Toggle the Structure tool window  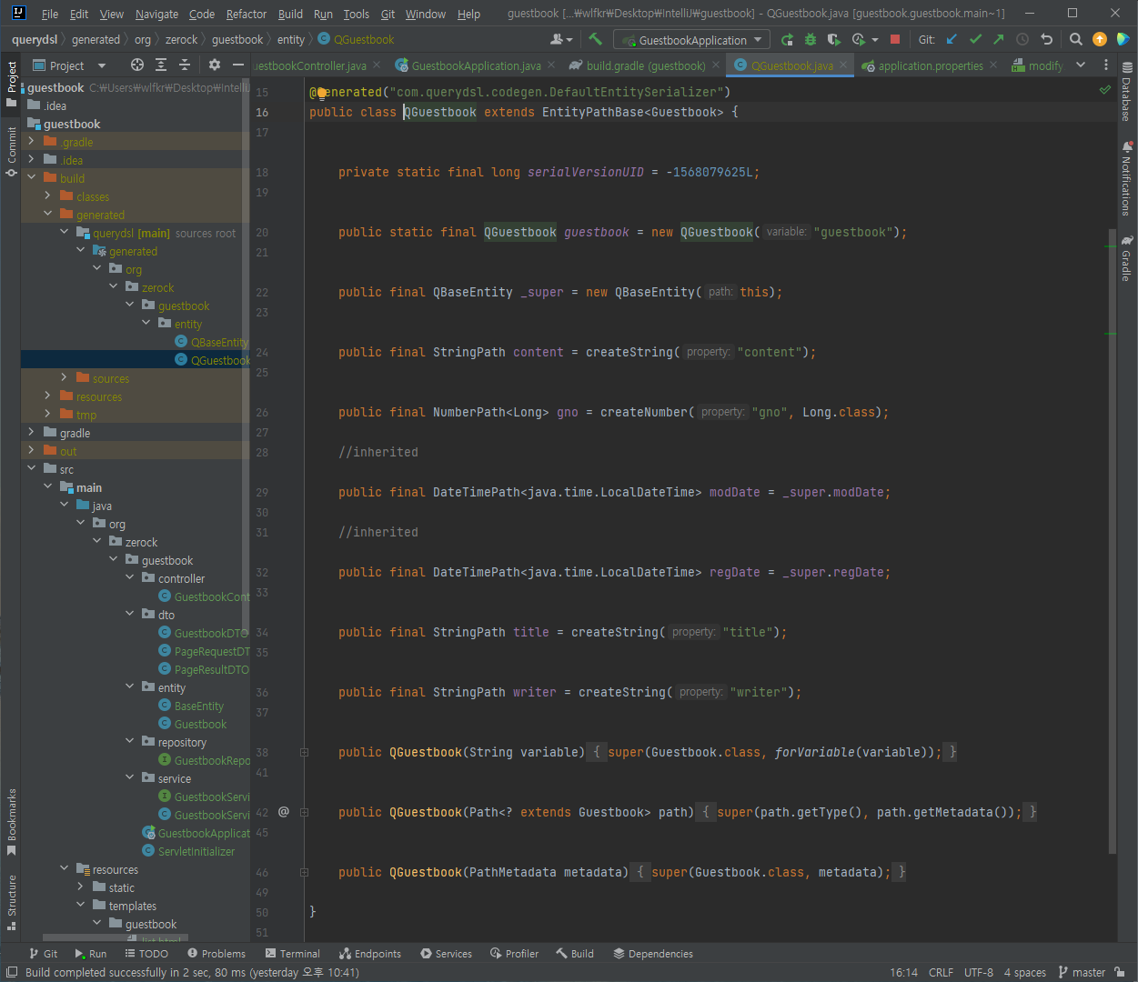[x=11, y=902]
